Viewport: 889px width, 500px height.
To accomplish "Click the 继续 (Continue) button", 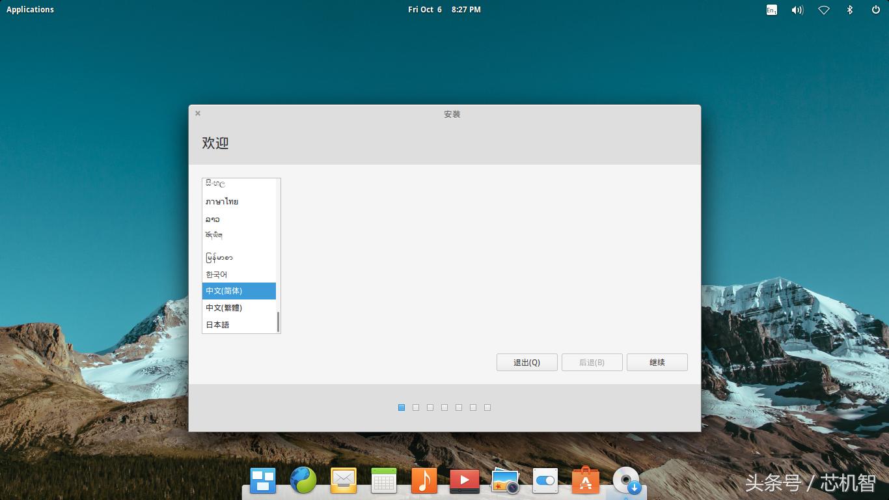I will [657, 362].
